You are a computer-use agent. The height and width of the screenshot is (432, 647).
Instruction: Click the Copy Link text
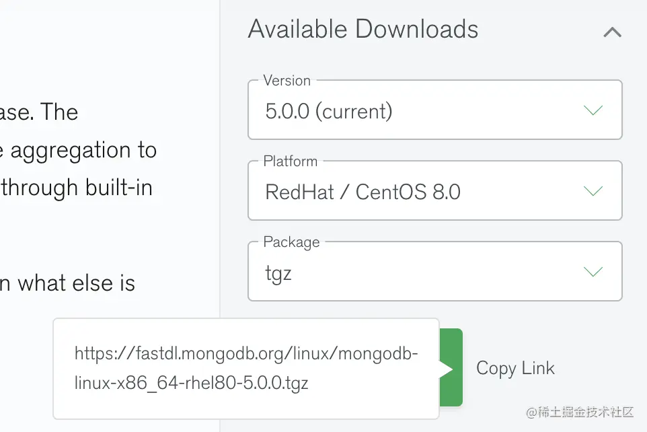click(x=515, y=368)
